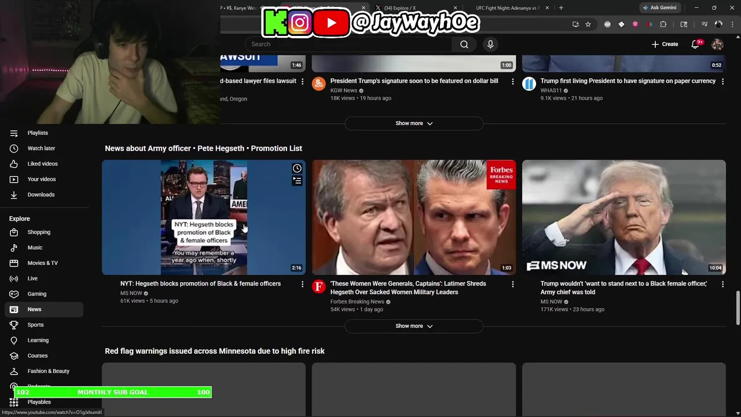This screenshot has width=741, height=417.
Task: Click the Live broadcast icon in sidebar
Action: [x=14, y=279]
